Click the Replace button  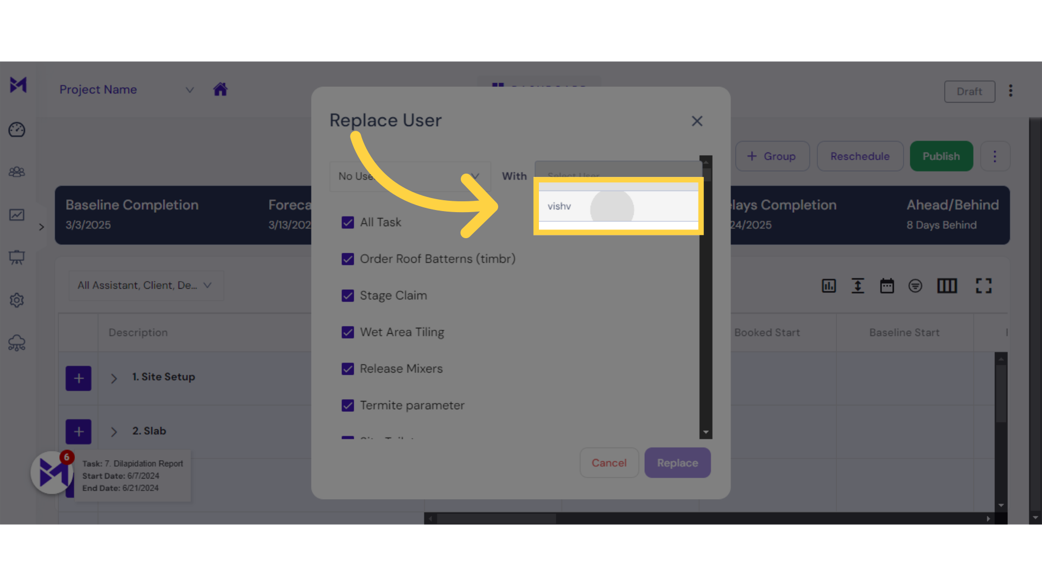[x=677, y=463]
